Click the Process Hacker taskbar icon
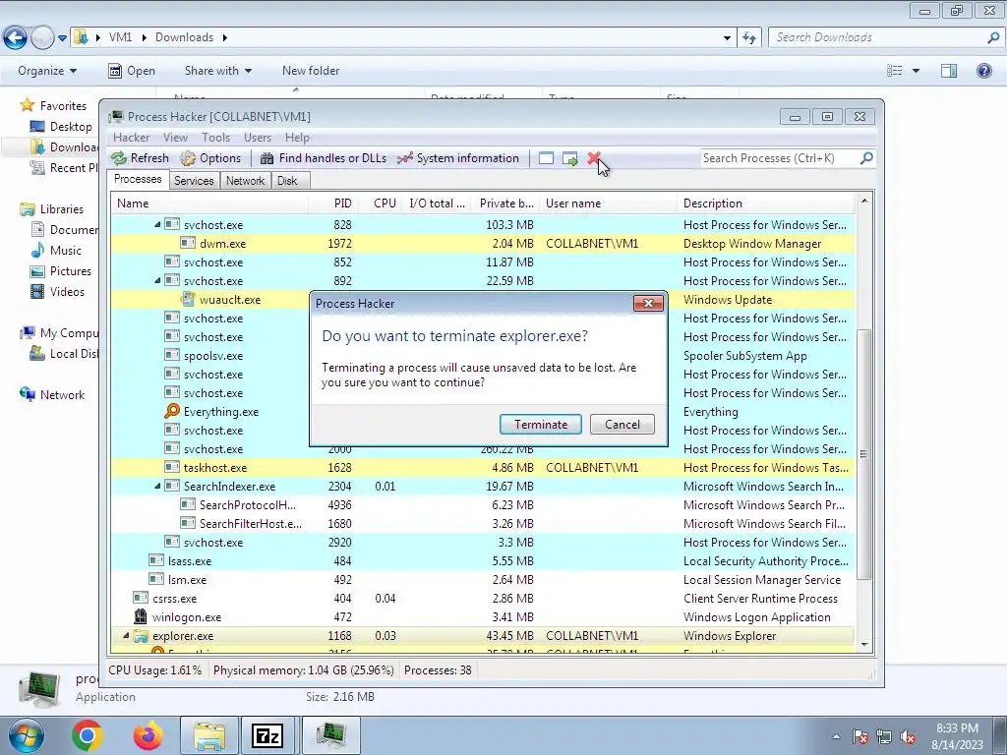This screenshot has width=1007, height=755. pos(330,735)
